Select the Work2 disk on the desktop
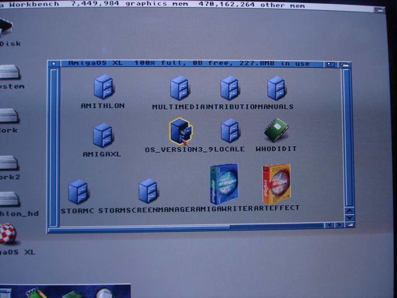This screenshot has width=397, height=298. pos(9,163)
